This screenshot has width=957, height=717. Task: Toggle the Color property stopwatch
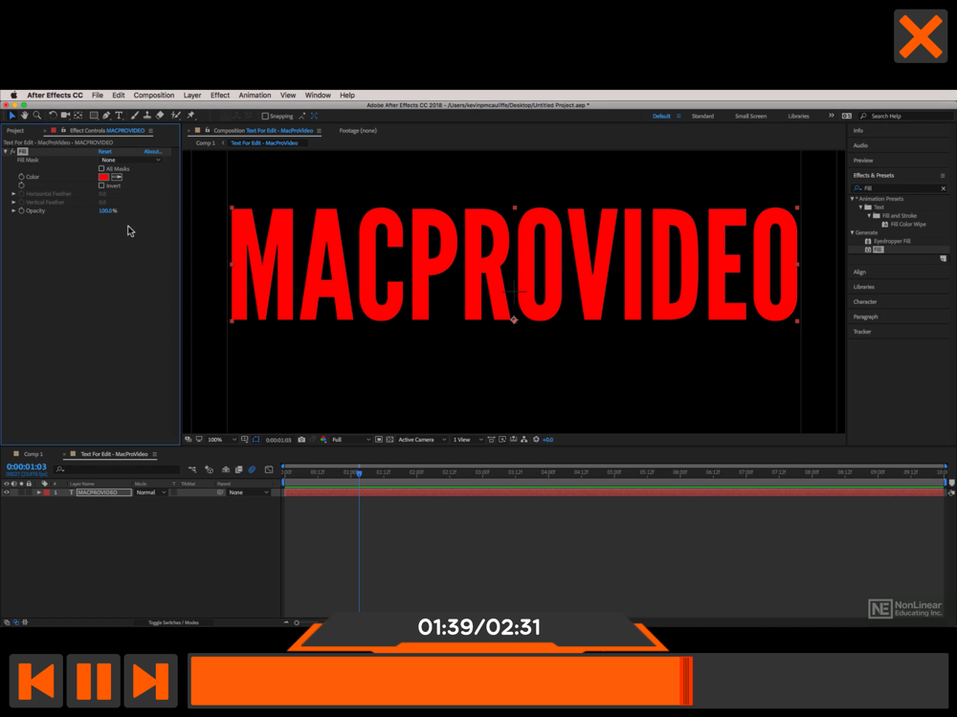coord(21,177)
